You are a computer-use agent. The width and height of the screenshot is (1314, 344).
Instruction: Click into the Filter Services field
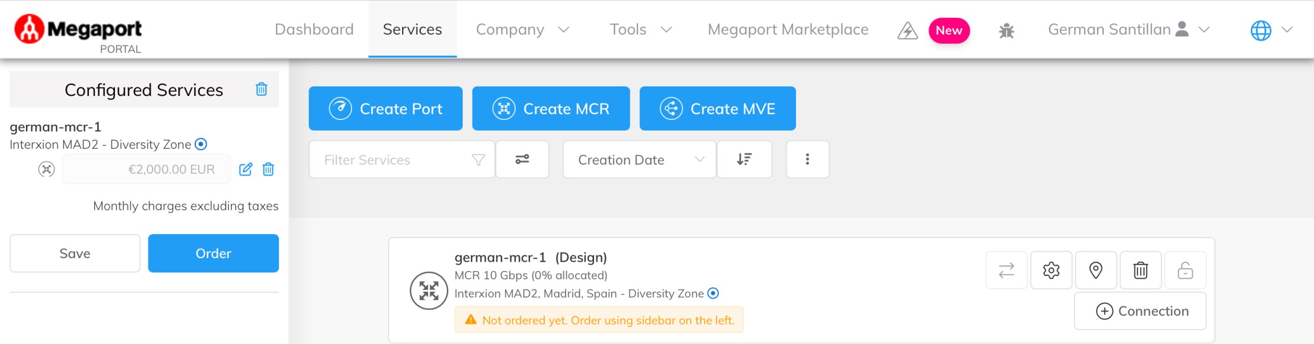401,159
